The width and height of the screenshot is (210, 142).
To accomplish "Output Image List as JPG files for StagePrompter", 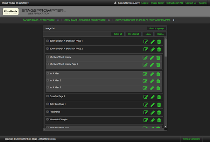I will click(x=143, y=20).
